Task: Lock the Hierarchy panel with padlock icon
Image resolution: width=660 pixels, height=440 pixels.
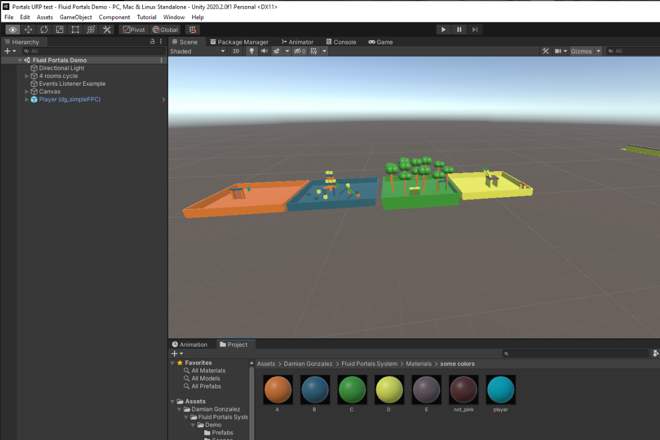Action: coord(153,42)
